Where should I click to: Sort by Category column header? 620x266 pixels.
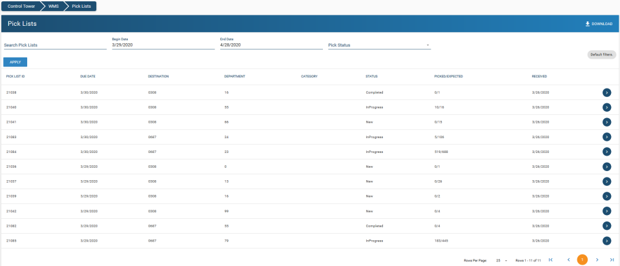(309, 76)
